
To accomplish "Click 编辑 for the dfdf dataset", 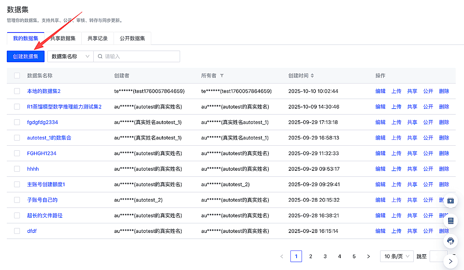I will point(380,231).
